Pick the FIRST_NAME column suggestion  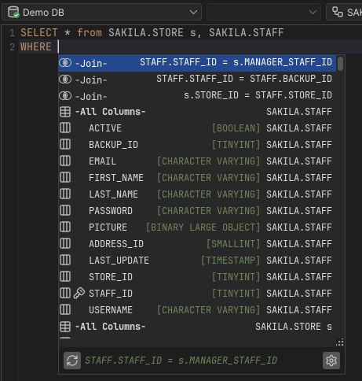197,178
